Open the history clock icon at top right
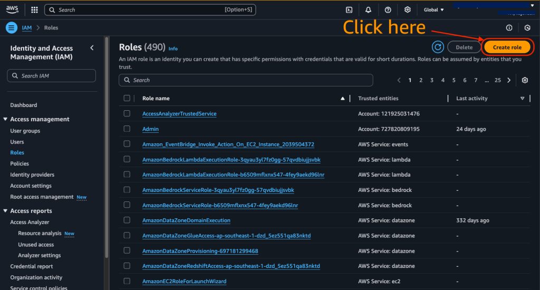The height and width of the screenshot is (290, 540). tap(527, 27)
